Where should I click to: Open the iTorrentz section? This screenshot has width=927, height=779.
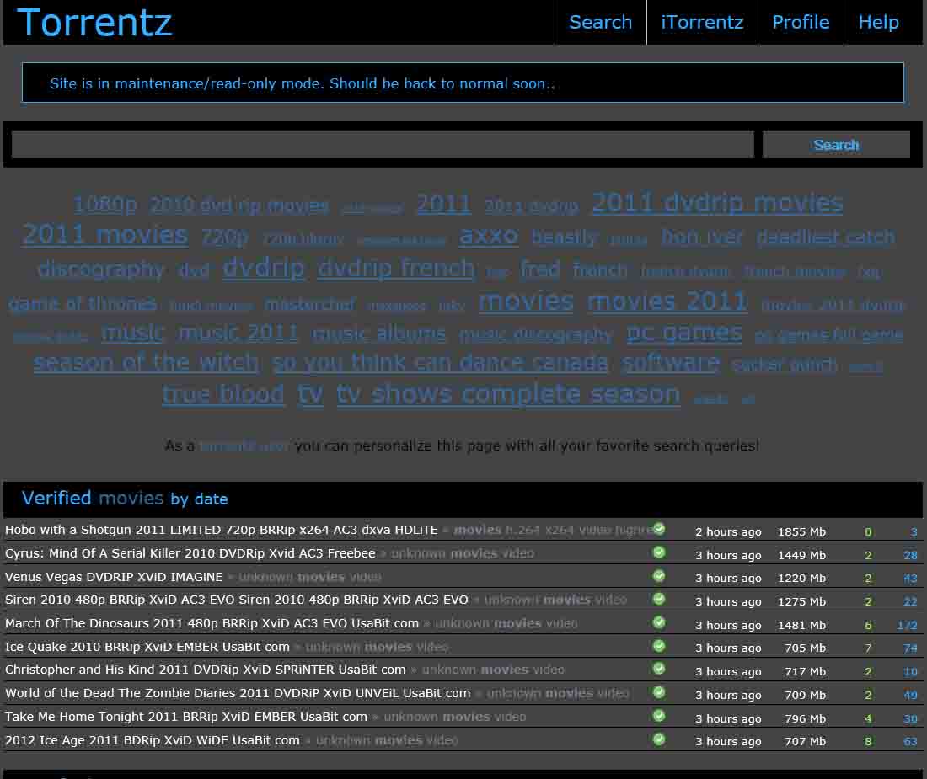702,22
